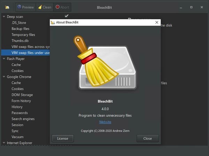209x156 pixels.
Task: Select the .DS_Store item
Action: [19, 23]
